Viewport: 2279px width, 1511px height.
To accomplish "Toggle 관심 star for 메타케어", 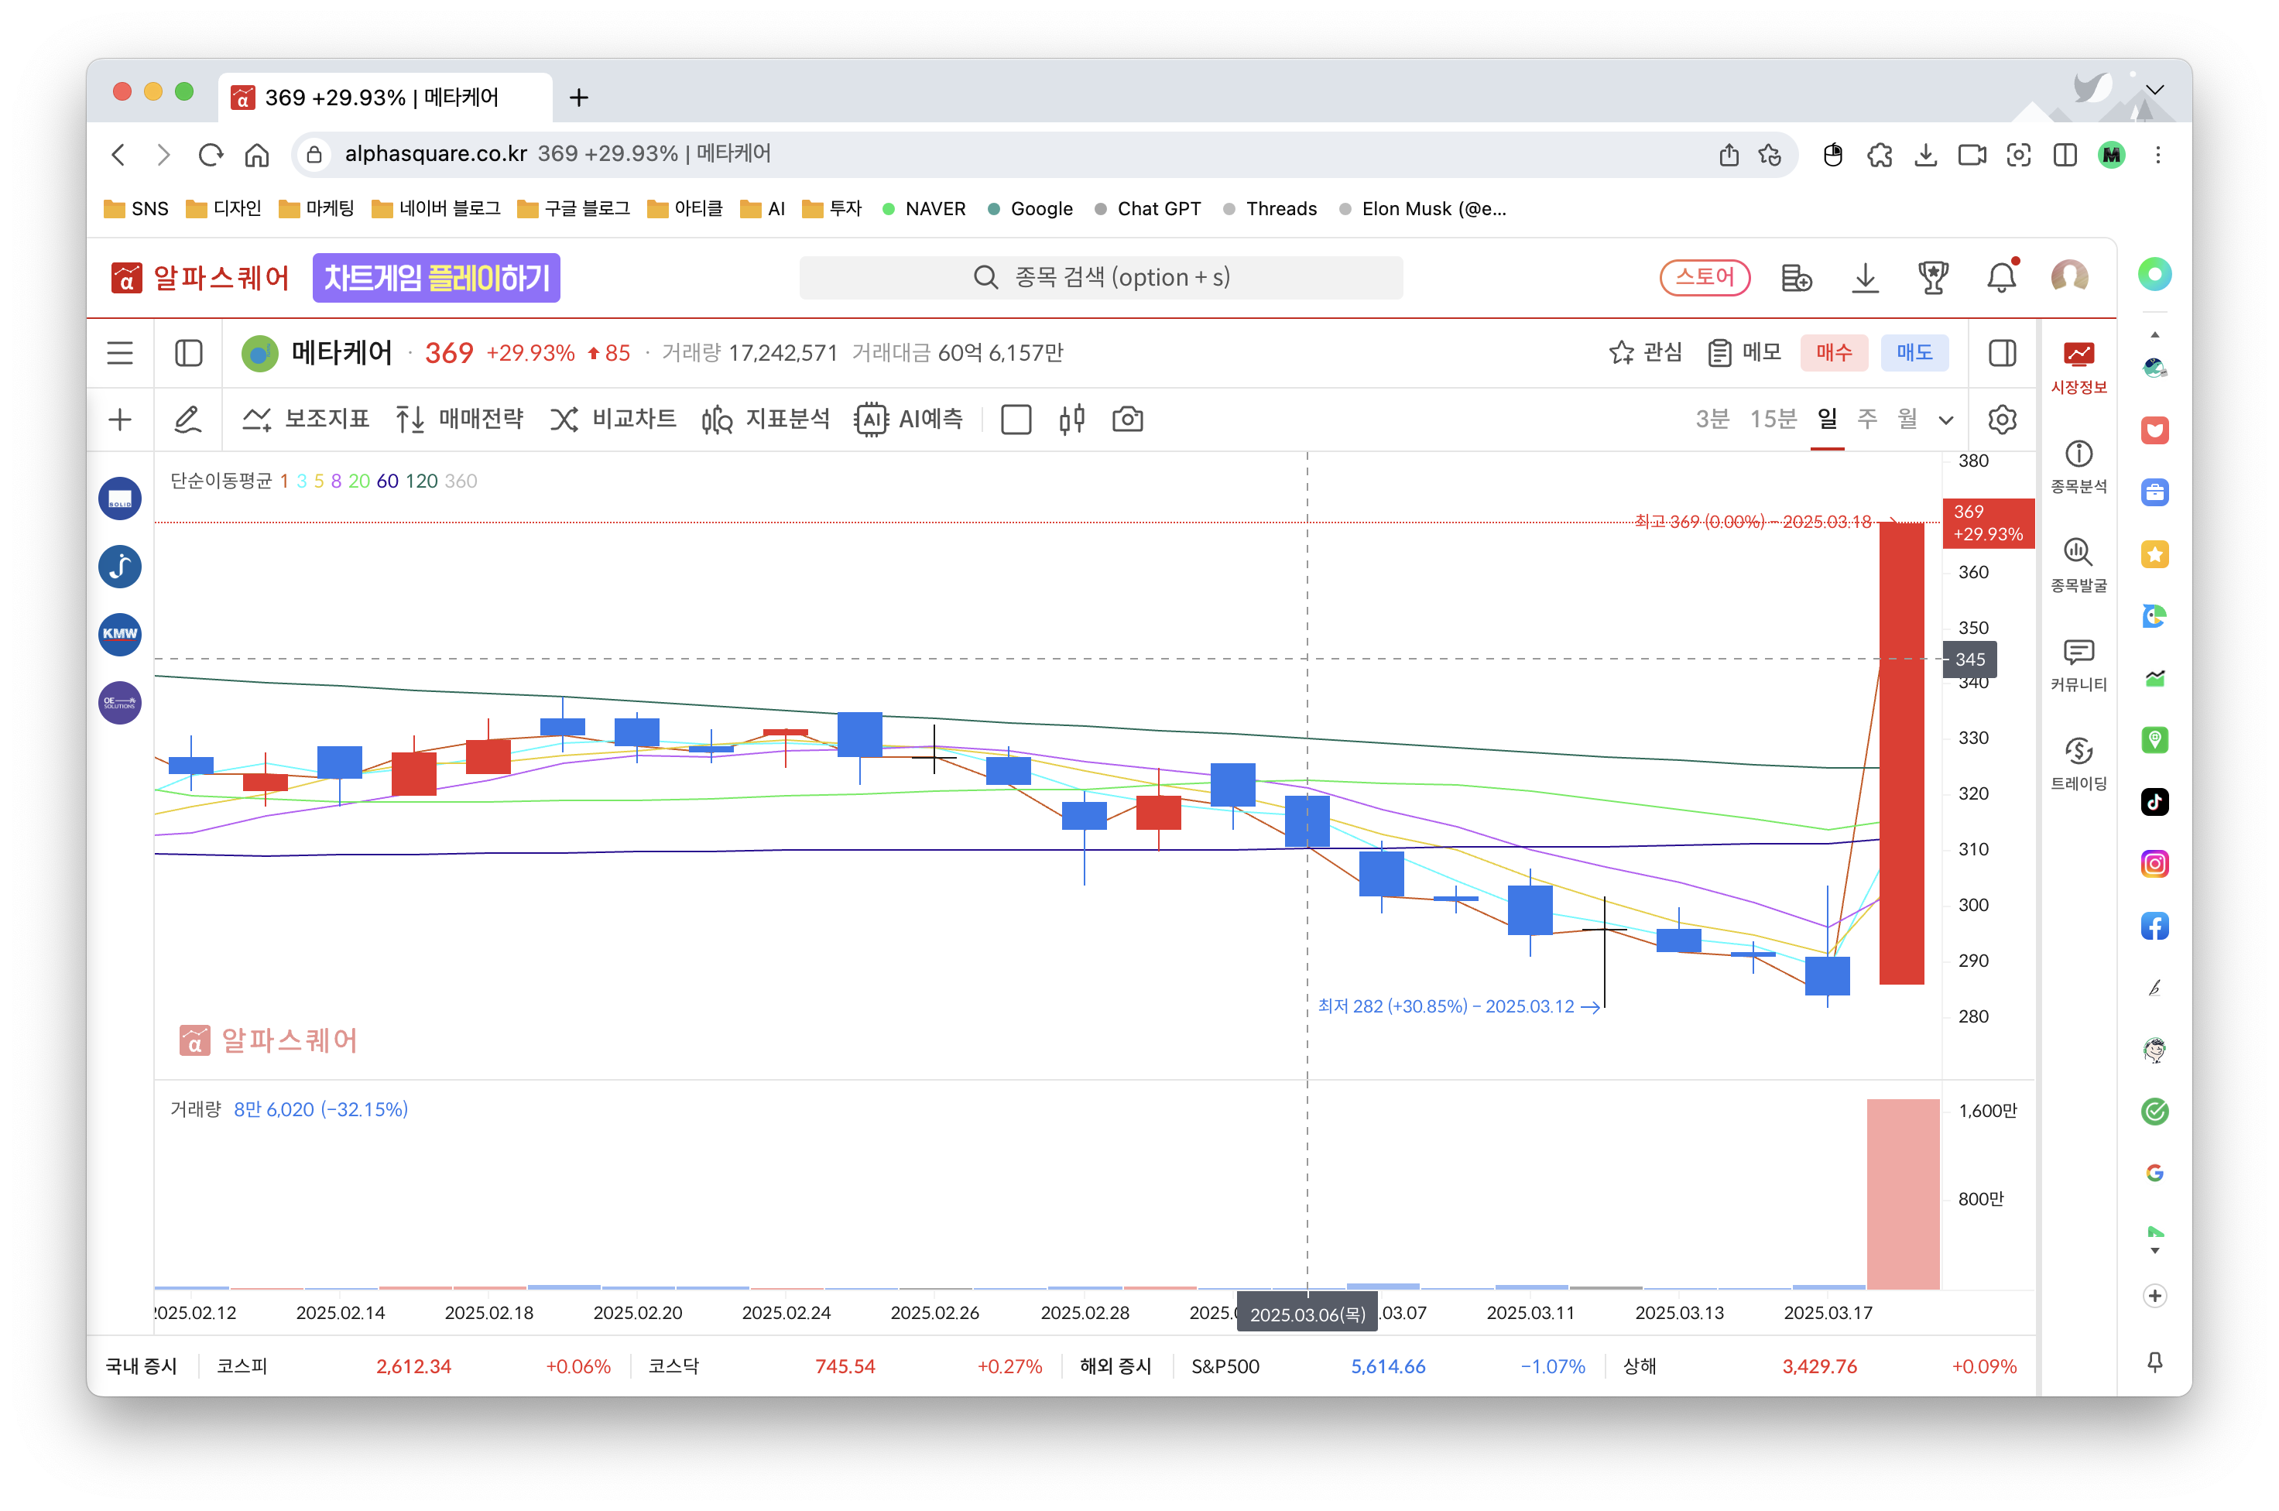I will (1645, 353).
